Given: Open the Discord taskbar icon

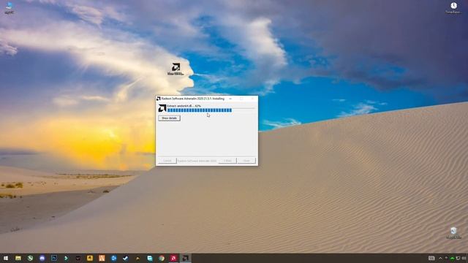Looking at the screenshot, I should point(42,258).
